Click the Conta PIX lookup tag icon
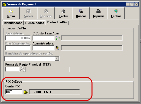Viewport: 141px width, 104px height. [x=26, y=92]
